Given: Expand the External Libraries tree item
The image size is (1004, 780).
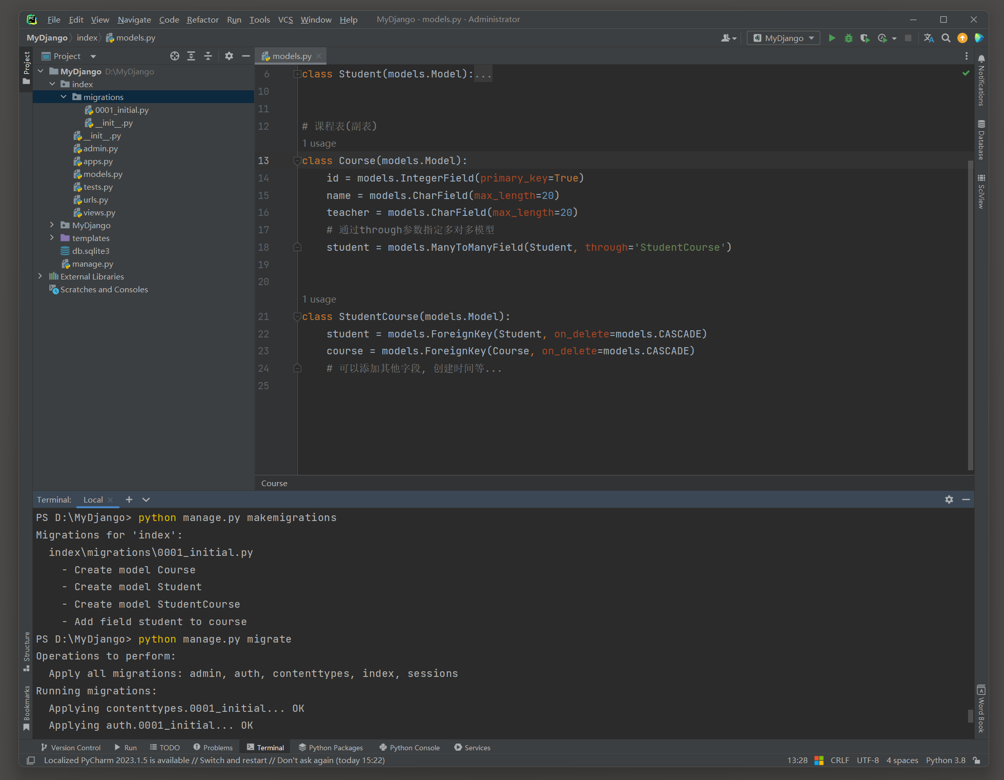Looking at the screenshot, I should (x=39, y=276).
